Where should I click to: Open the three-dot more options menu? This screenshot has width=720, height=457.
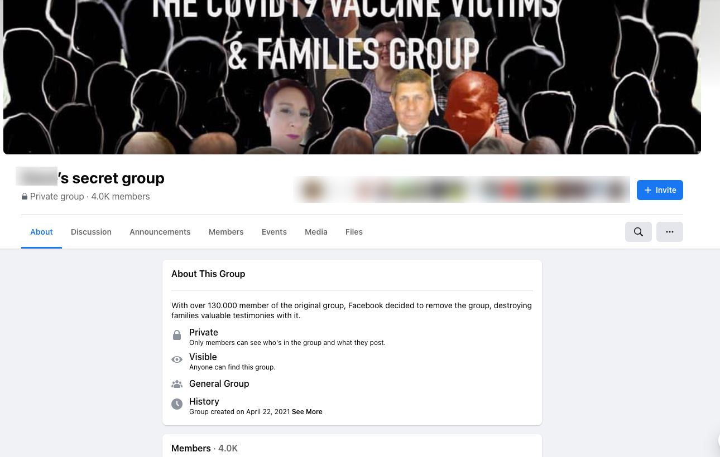[x=670, y=232]
